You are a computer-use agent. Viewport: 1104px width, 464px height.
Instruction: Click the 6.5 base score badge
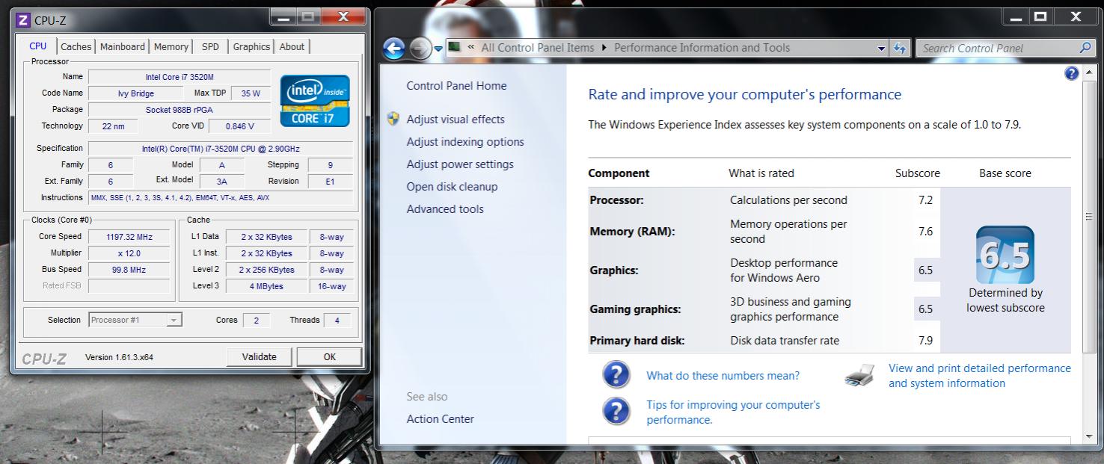(1005, 255)
